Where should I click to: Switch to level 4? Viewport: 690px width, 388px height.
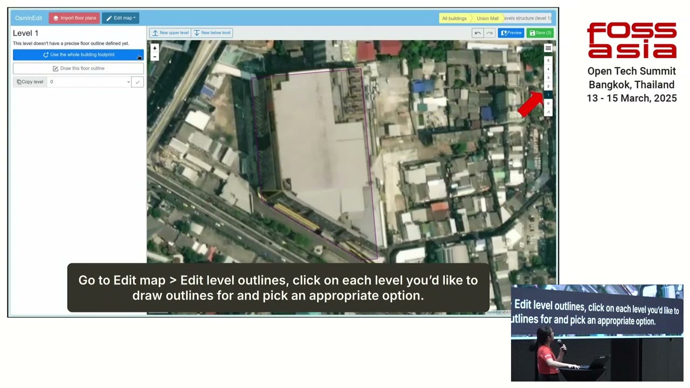tap(548, 69)
